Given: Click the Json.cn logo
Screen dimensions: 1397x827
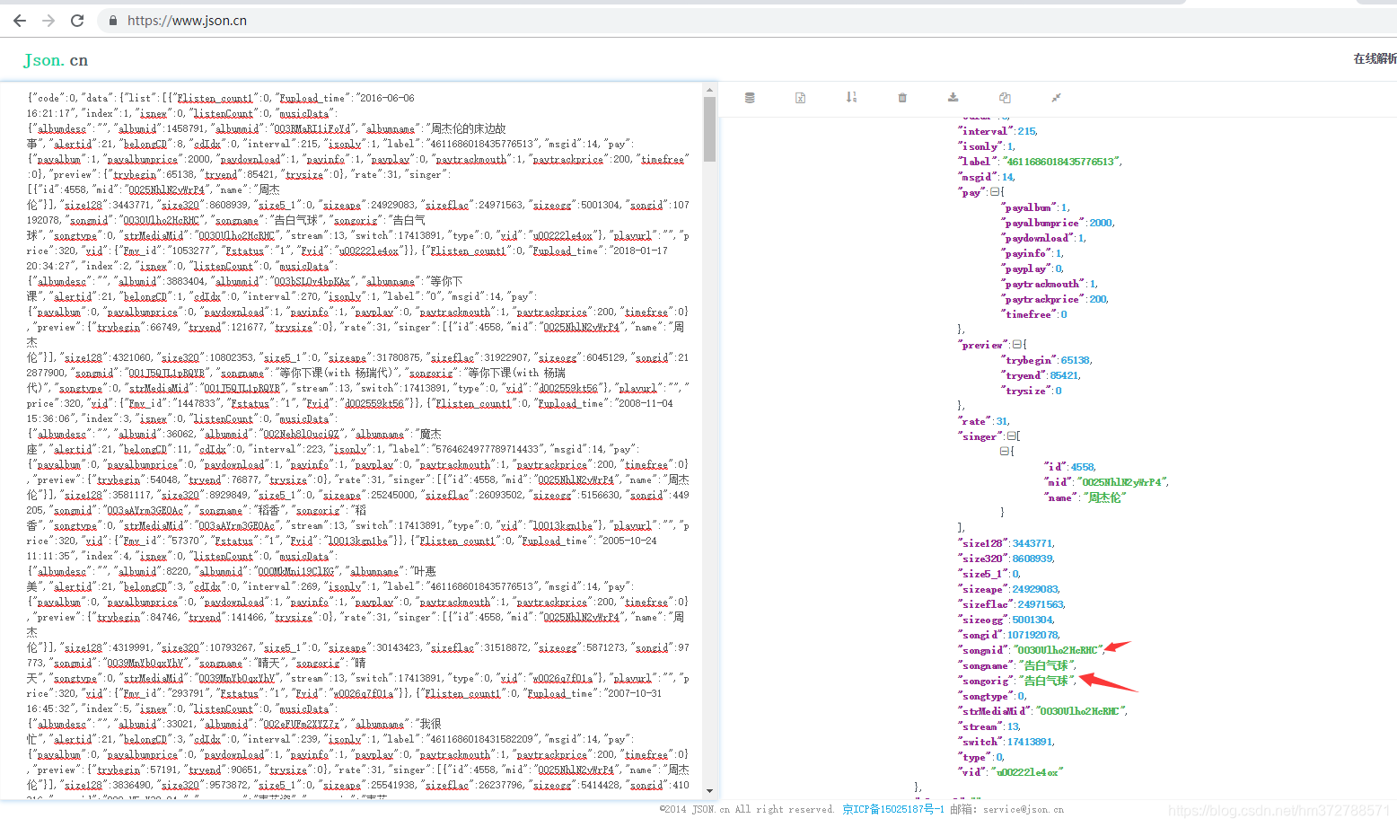Looking at the screenshot, I should 56,60.
